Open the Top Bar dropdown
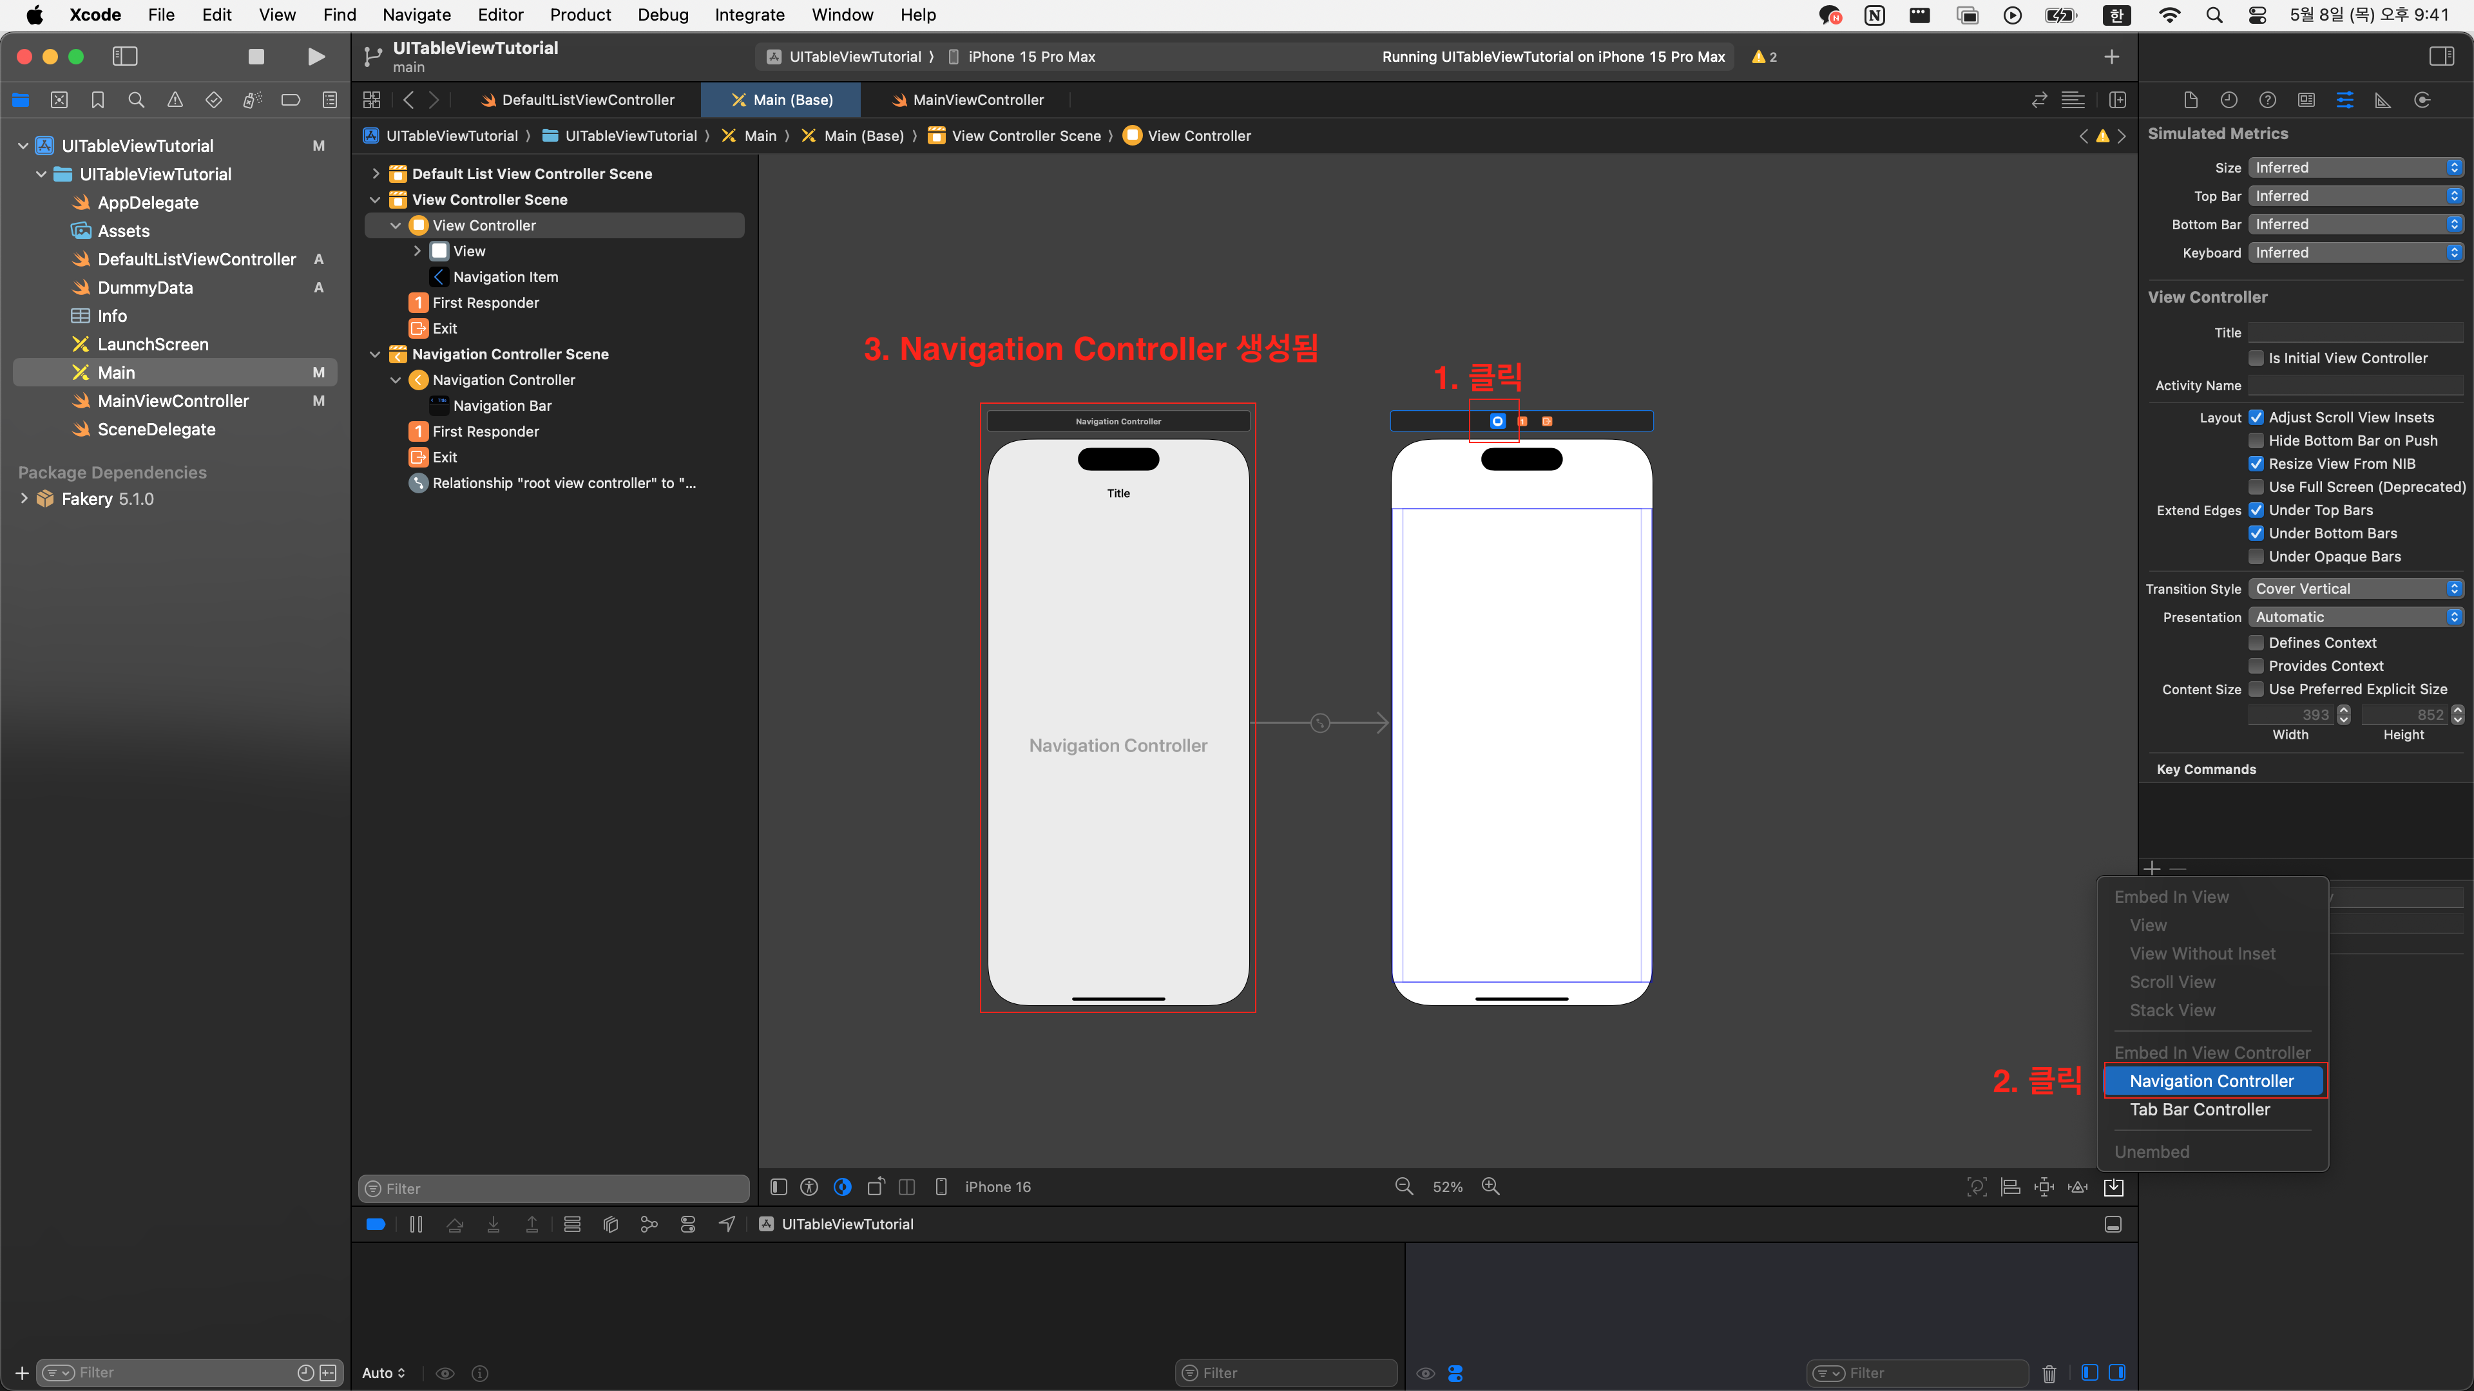Screen dimensions: 2474x1391 coord(2356,196)
